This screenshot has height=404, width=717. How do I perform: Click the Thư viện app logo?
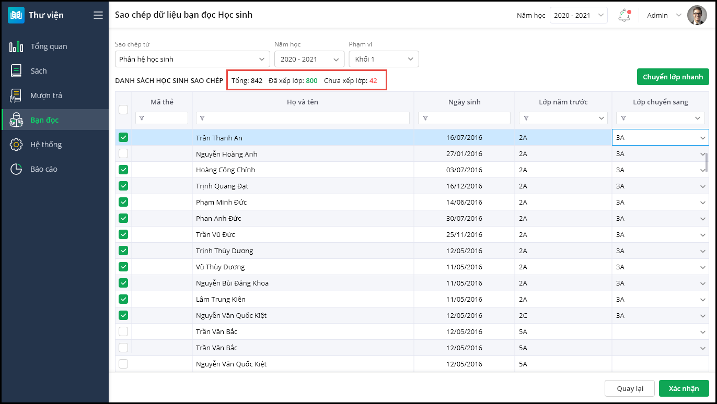point(16,15)
